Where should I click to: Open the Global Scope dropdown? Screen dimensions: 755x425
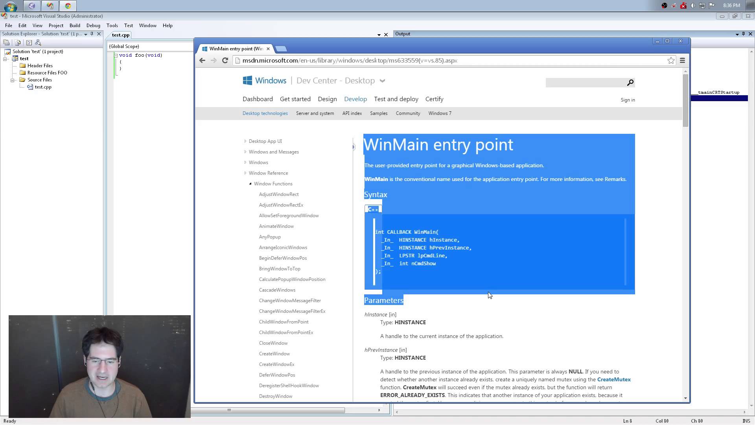(x=150, y=46)
